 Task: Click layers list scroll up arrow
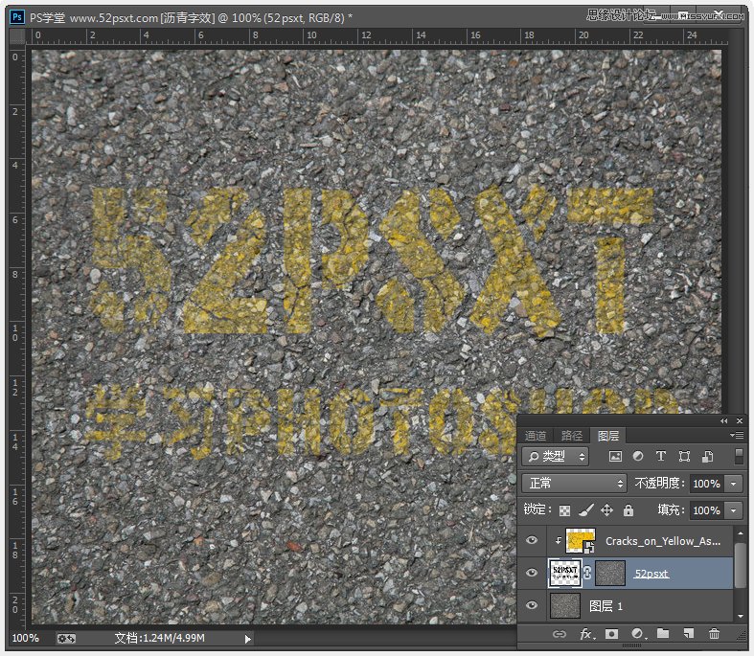coord(740,532)
